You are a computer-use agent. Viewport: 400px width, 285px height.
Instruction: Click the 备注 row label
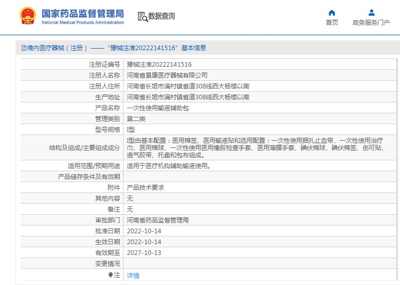point(114,209)
